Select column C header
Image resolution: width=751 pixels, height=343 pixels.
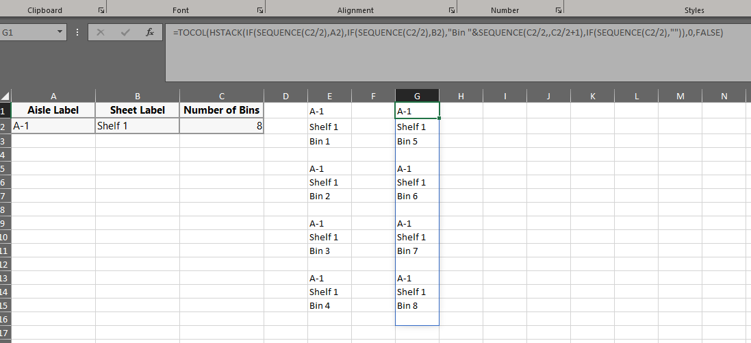click(x=222, y=96)
